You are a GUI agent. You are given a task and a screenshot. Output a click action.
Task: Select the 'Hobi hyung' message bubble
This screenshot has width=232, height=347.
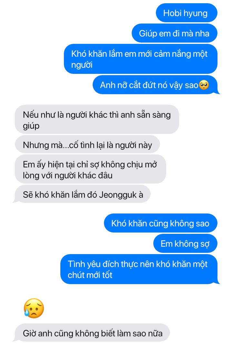point(187,13)
